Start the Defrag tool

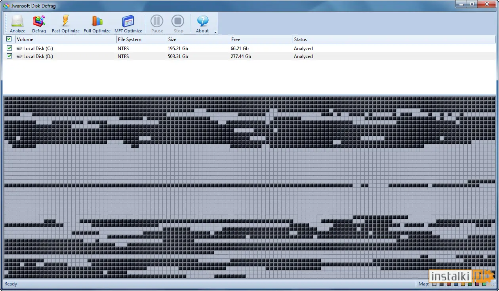coord(39,24)
